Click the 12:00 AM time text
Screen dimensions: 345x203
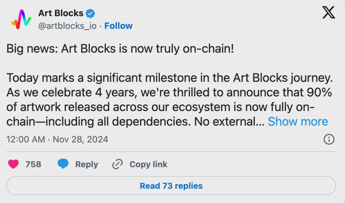(x=26, y=139)
